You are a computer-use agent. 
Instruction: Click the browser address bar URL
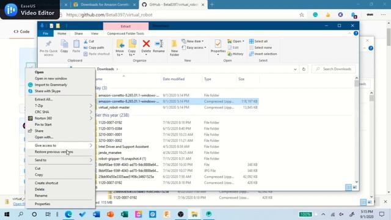(109, 15)
